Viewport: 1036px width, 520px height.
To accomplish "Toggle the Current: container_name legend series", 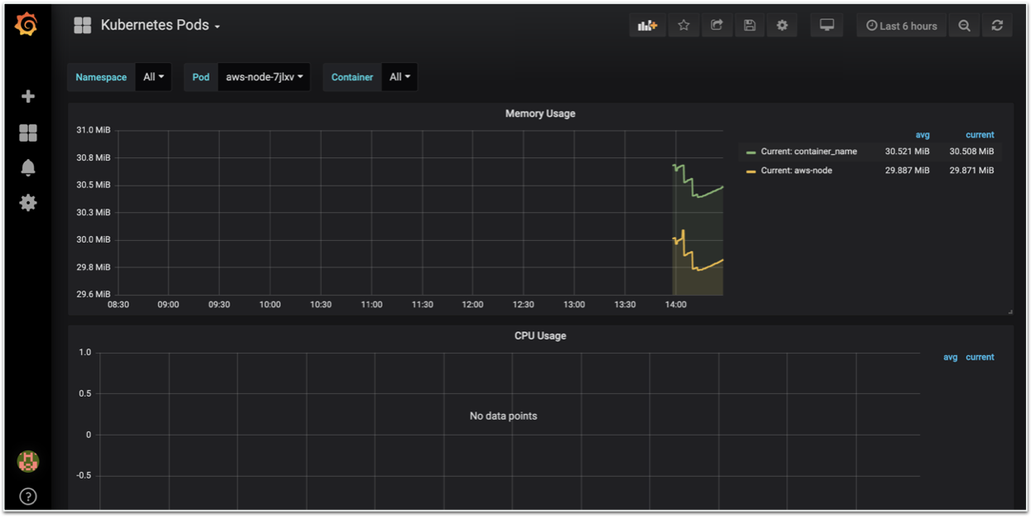I will 809,152.
